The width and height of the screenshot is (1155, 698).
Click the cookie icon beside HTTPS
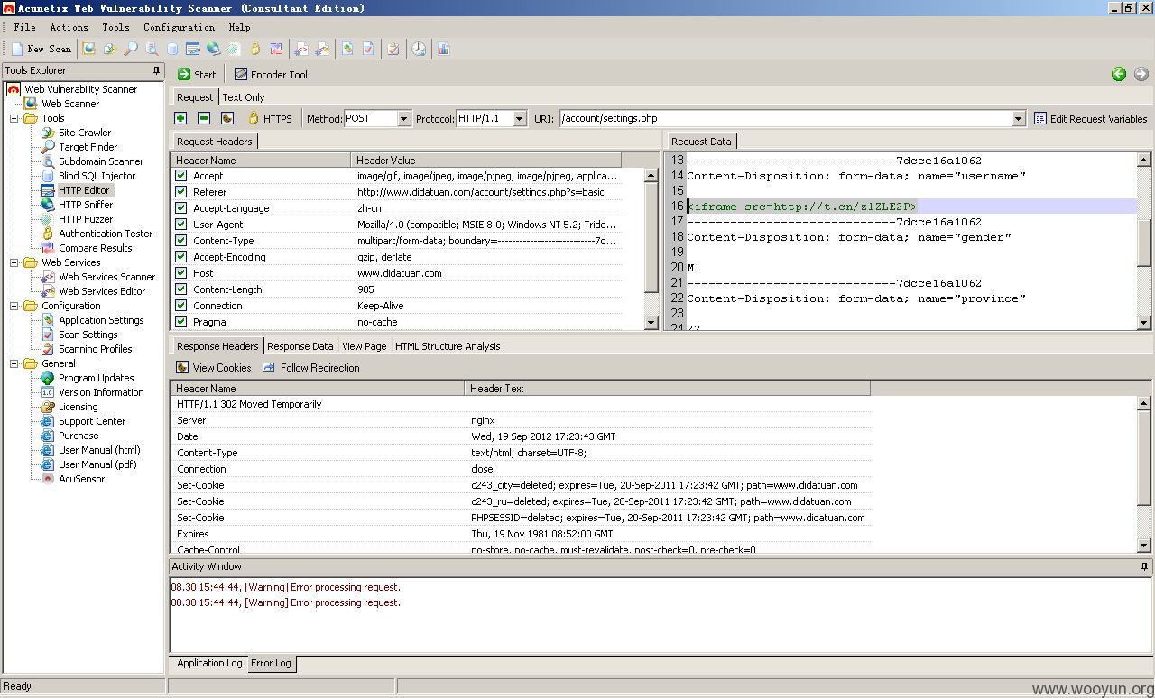pos(227,118)
